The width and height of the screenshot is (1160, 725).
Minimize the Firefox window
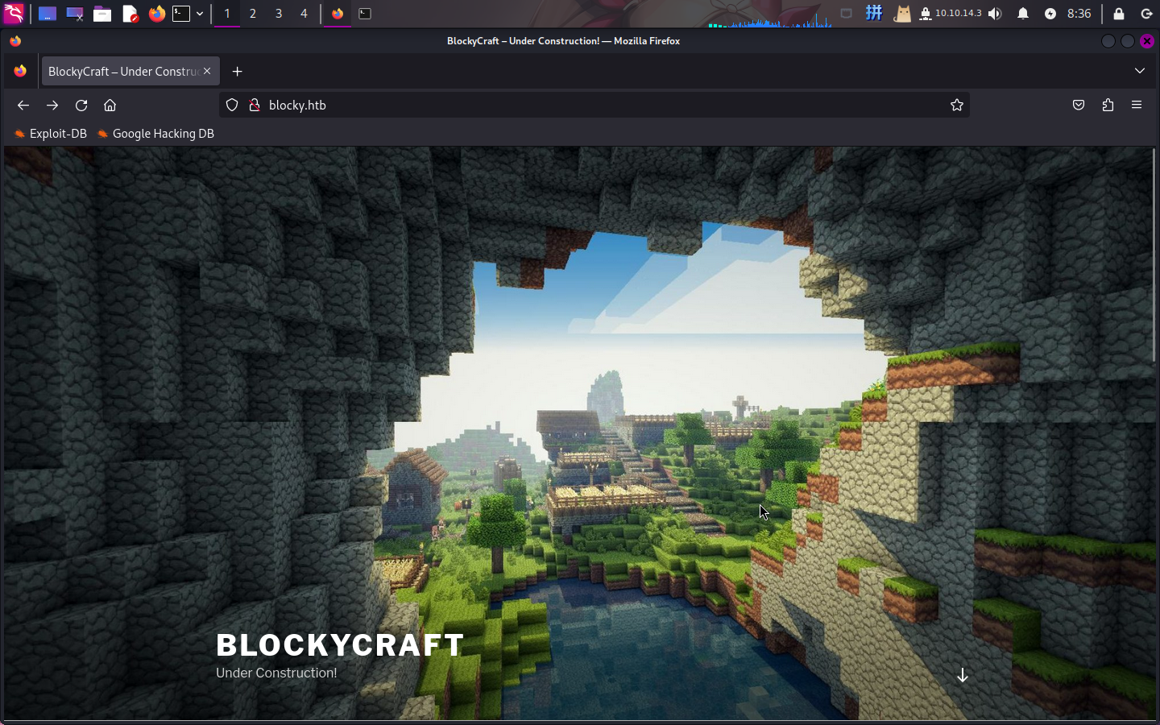coord(1108,41)
